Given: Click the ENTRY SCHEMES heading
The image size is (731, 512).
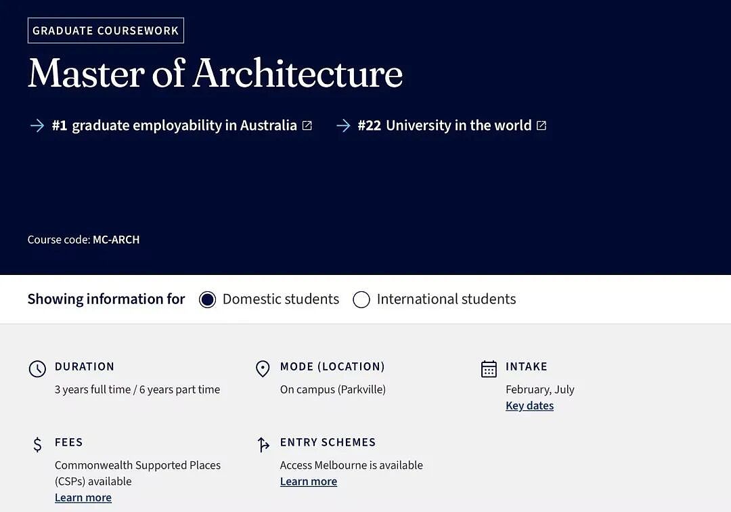Looking at the screenshot, I should [x=328, y=442].
